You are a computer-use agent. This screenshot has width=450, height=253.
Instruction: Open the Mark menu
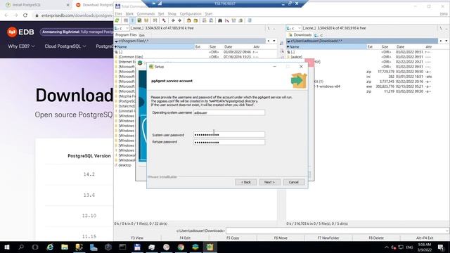pos(129,14)
